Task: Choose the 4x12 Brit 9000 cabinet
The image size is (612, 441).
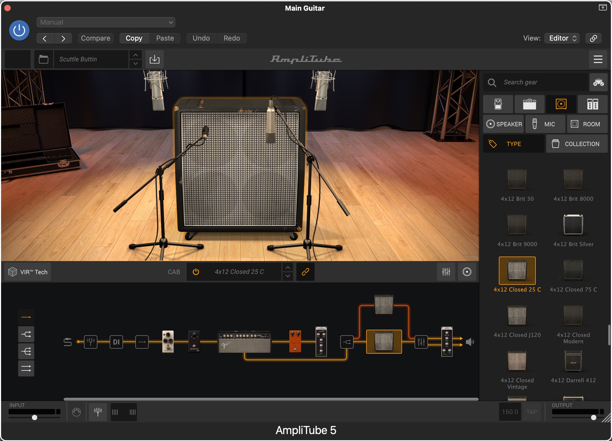Action: 517,231
